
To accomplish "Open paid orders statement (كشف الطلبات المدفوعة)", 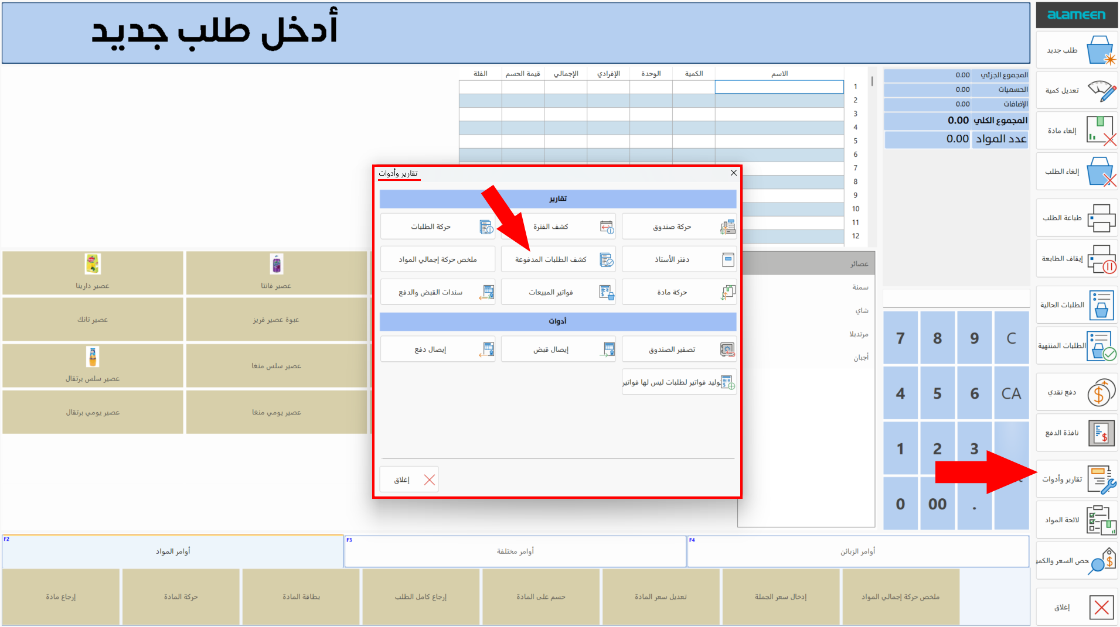I will coord(558,259).
